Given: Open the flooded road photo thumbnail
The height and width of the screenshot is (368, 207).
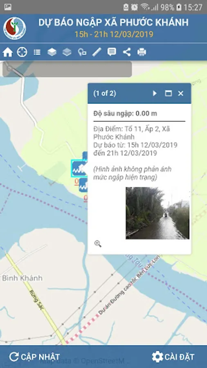Looking at the screenshot, I should click(157, 213).
